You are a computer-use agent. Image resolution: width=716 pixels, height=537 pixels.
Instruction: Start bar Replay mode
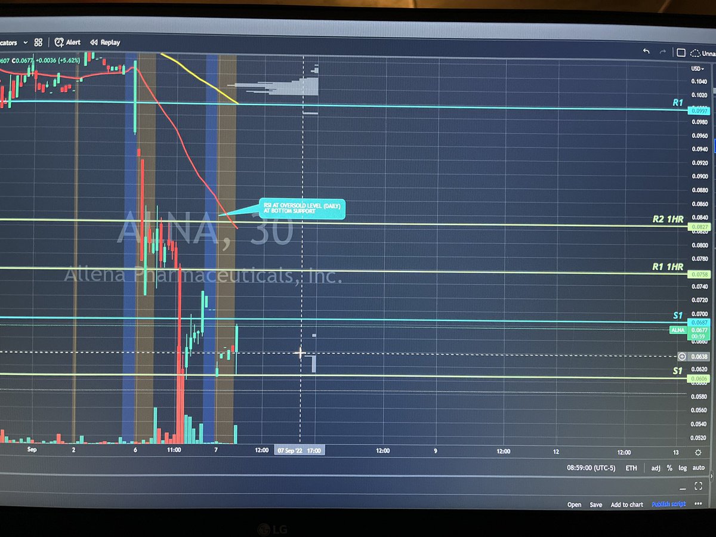105,43
